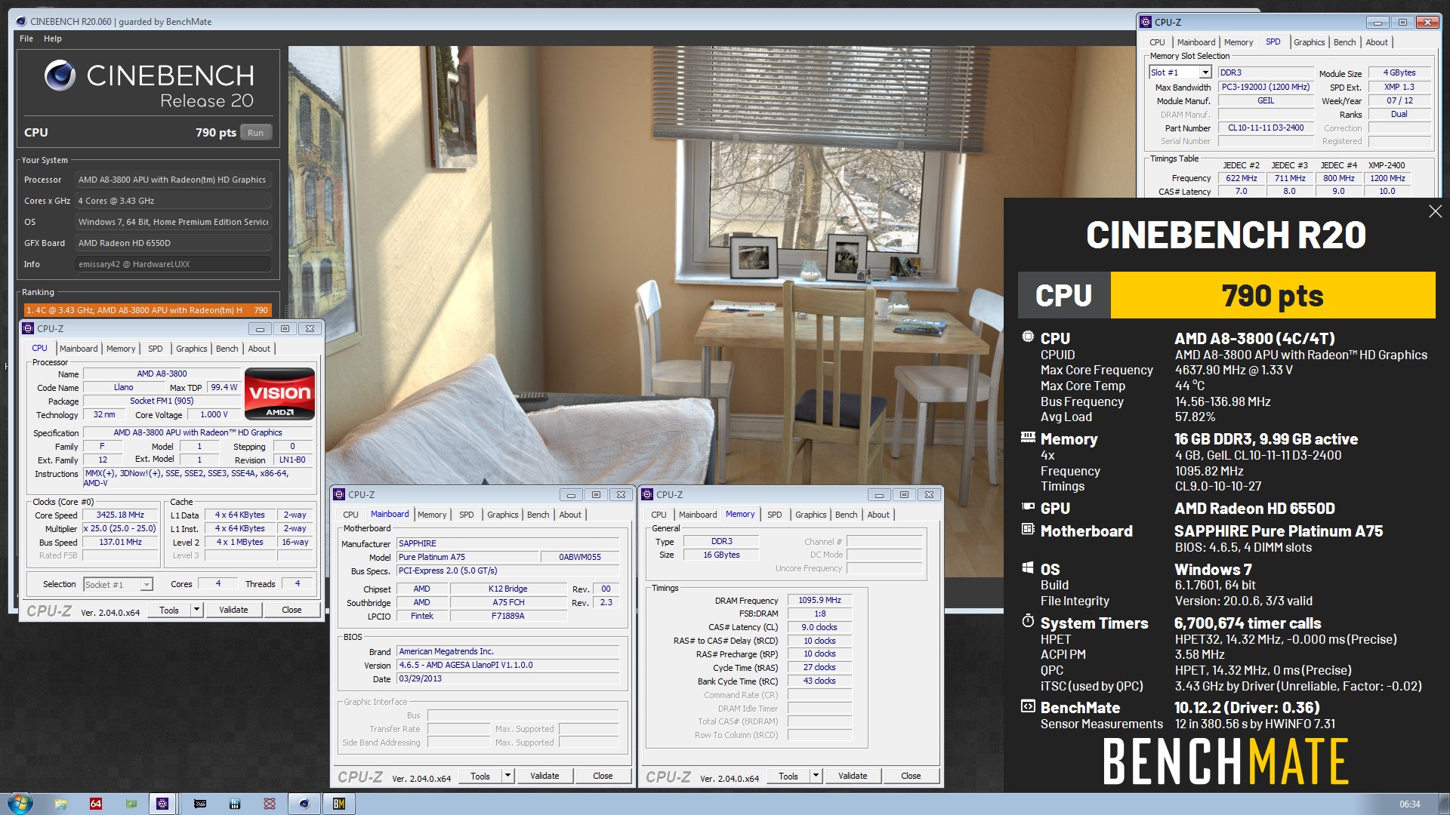Click the BenchMate code icon in result panel
Image resolution: width=1450 pixels, height=815 pixels.
pos(1028,706)
